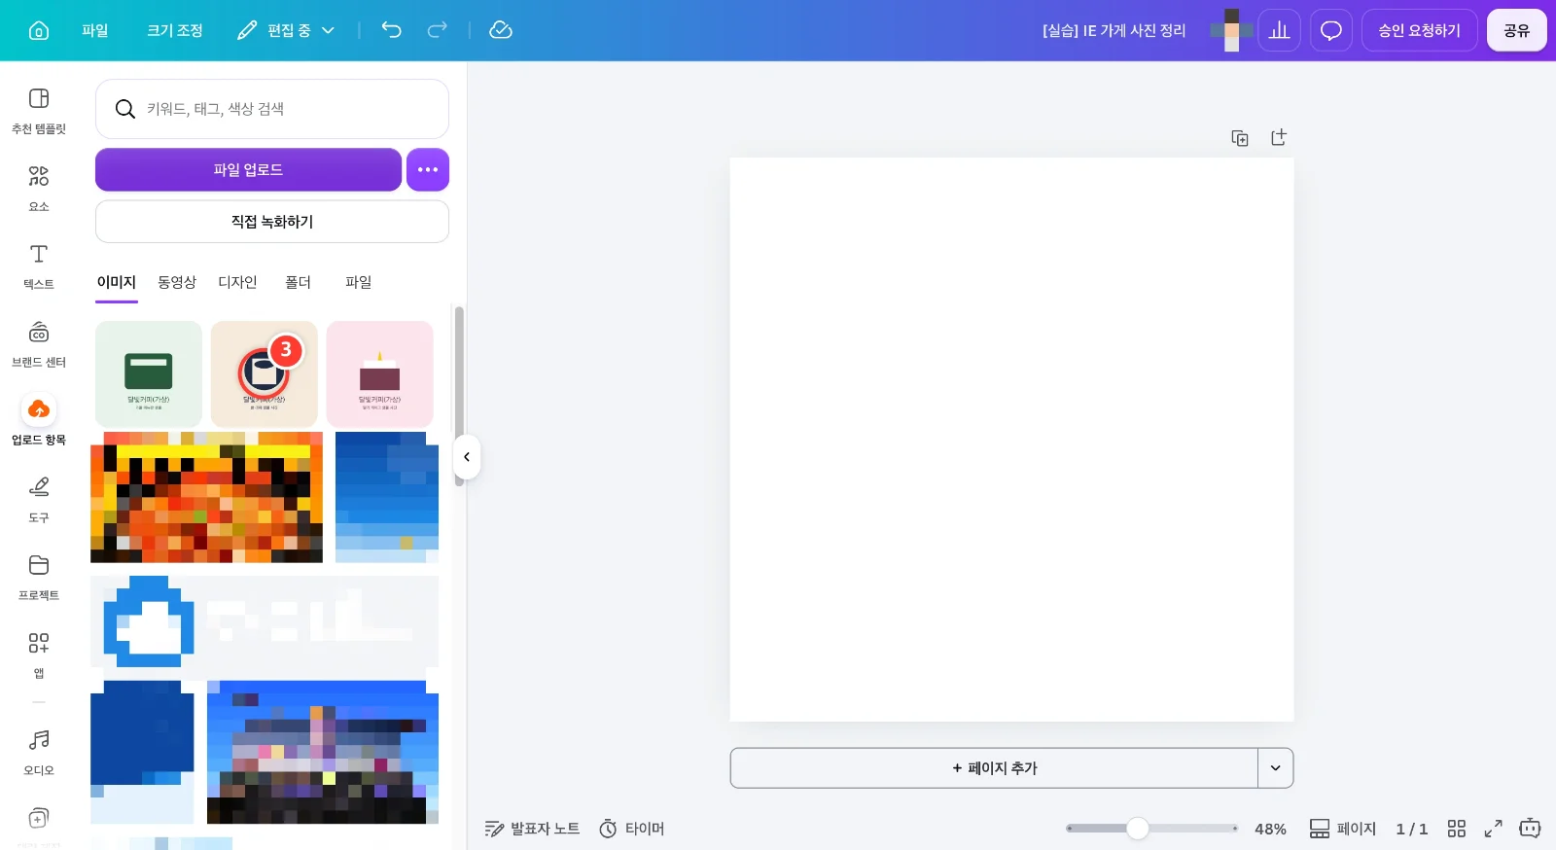
Task: Open the user avatar in top bar
Action: pyautogui.click(x=1231, y=30)
